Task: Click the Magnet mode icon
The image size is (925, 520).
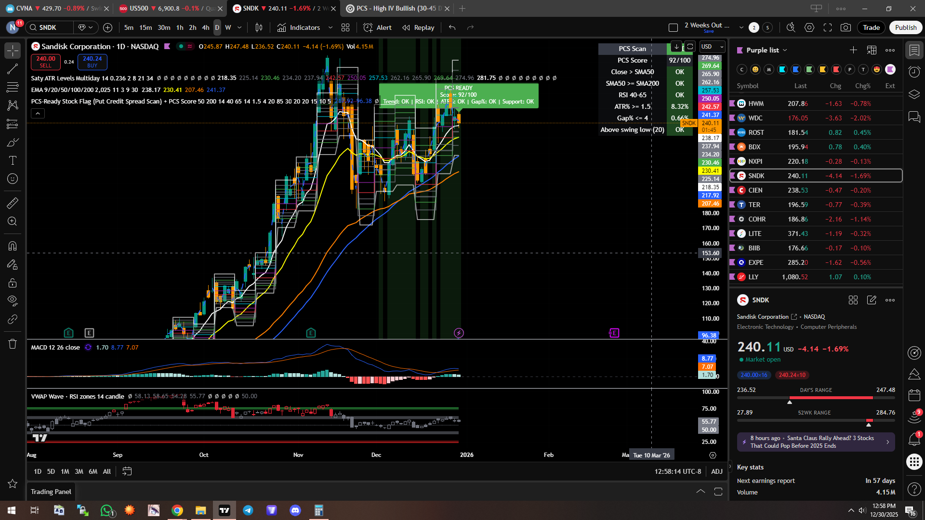Action: (13, 246)
